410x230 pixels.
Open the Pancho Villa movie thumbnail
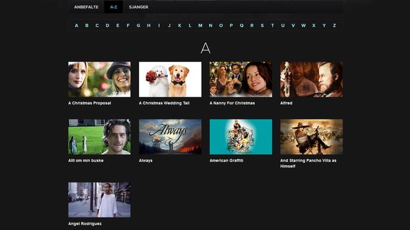(311, 137)
